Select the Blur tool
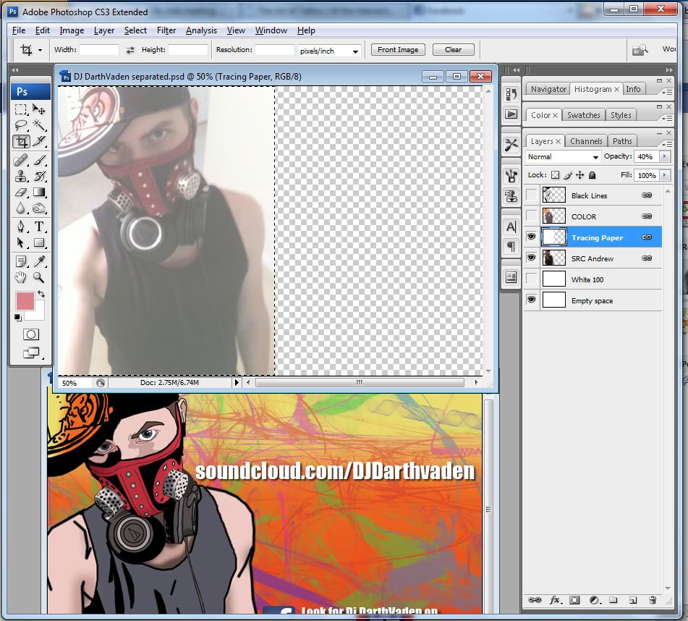The image size is (688, 621). pos(21,208)
